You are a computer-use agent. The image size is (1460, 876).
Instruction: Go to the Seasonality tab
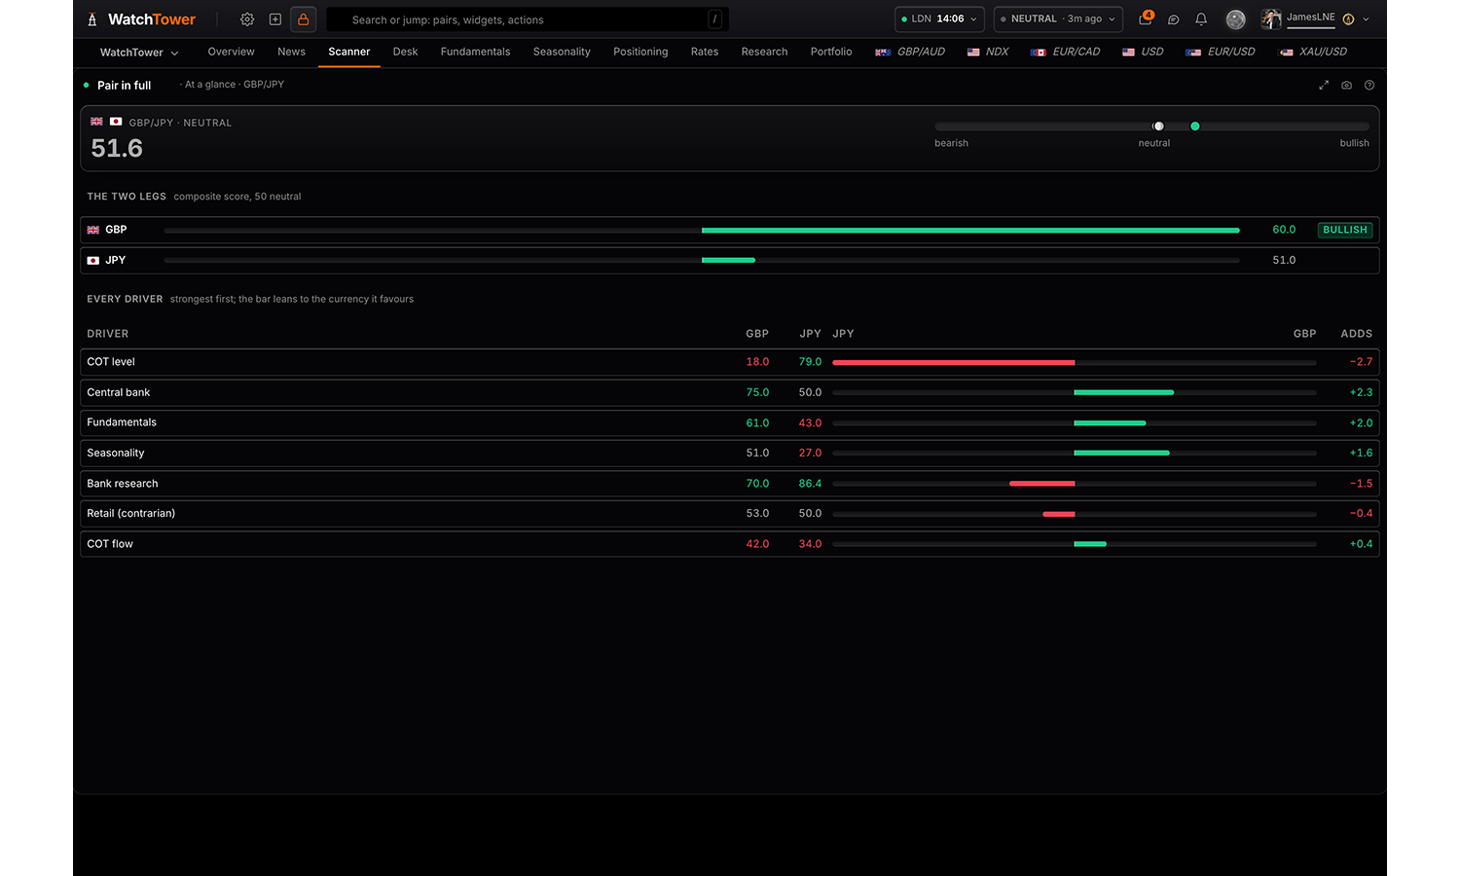[562, 52]
